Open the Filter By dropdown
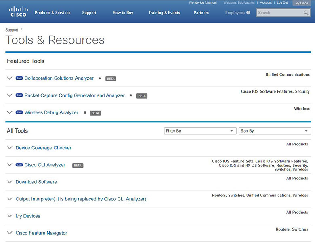 click(x=200, y=131)
